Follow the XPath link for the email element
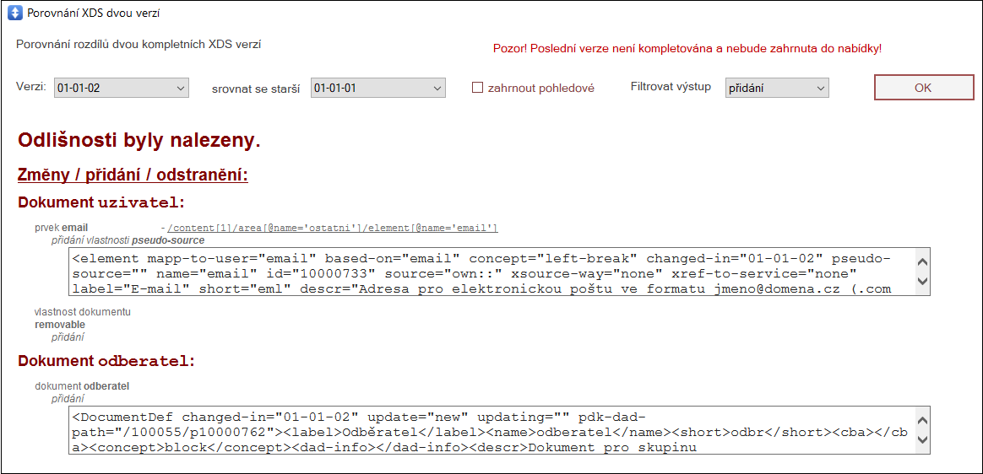The image size is (983, 474). [x=333, y=228]
